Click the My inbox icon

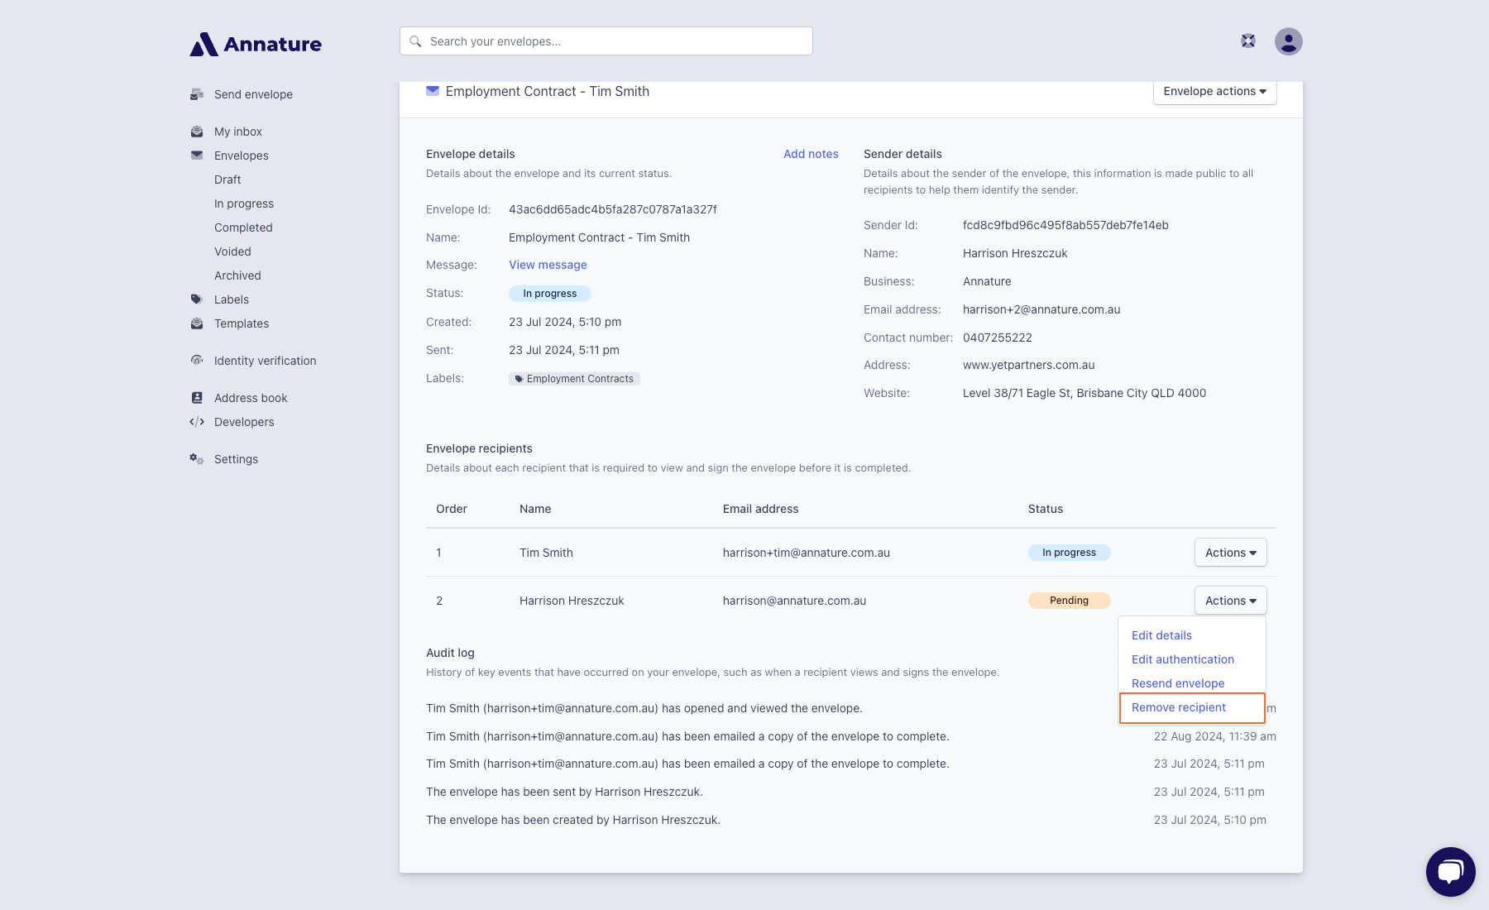click(x=197, y=132)
